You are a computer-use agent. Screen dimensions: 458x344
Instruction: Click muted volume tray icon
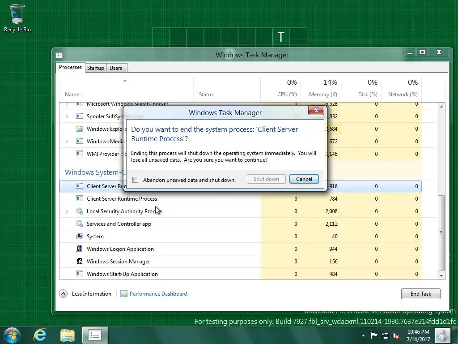(396, 335)
